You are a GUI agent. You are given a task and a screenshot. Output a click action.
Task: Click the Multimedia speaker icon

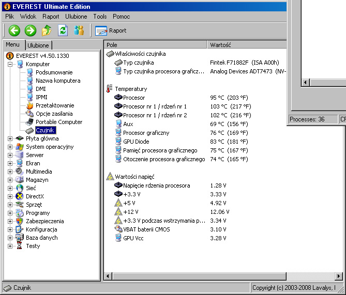tap(20, 172)
